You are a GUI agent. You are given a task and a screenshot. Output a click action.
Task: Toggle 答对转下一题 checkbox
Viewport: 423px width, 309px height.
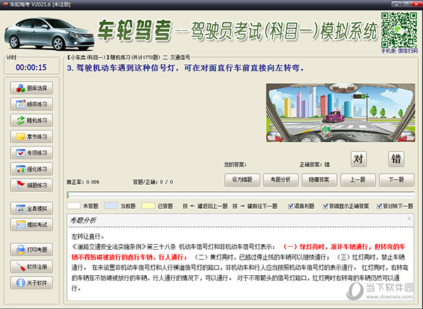tap(379, 207)
